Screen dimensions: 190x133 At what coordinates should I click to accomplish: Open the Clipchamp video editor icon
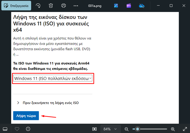129,6
